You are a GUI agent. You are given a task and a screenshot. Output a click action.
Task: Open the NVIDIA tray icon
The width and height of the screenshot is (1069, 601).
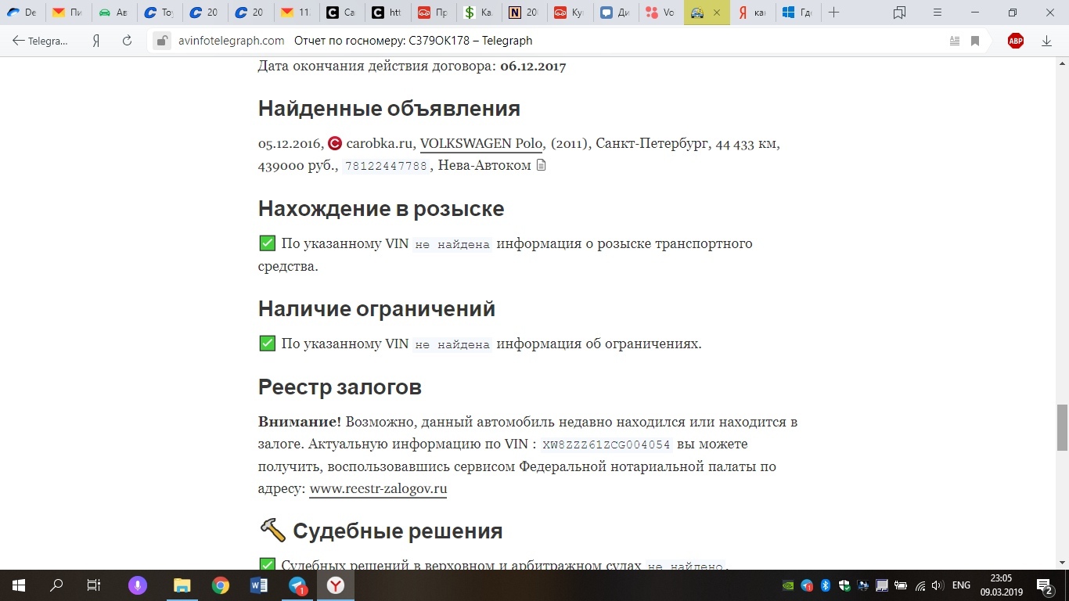coord(788,585)
